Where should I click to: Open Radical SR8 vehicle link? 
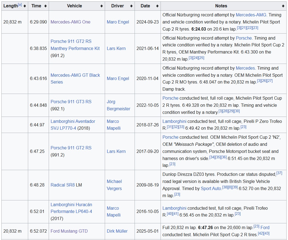point(63,185)
